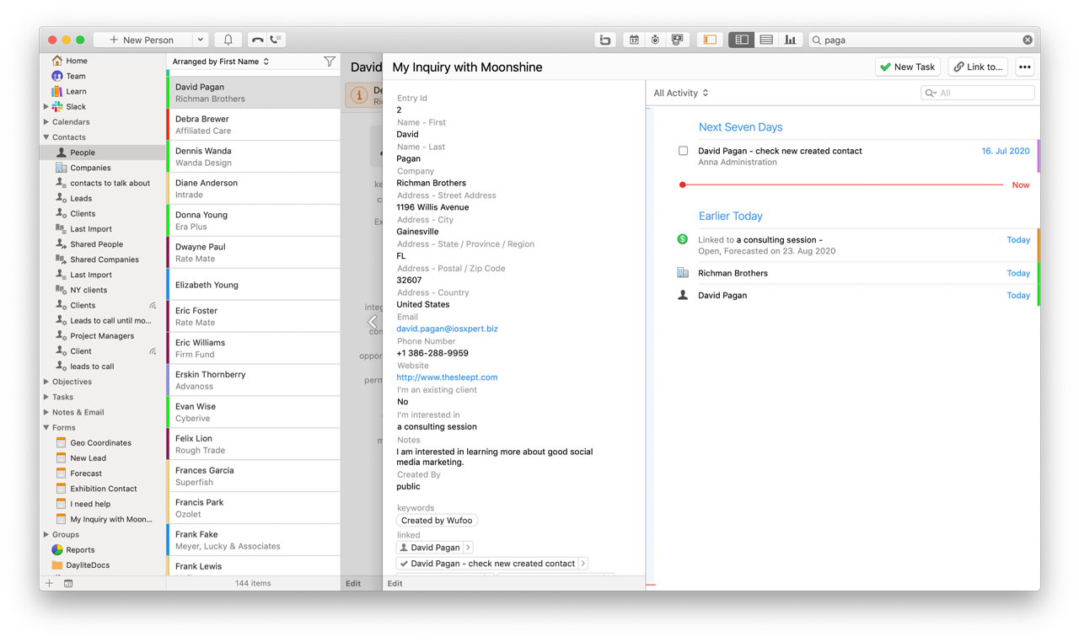Click Edit at the bottom of the inquiry form
The width and height of the screenshot is (1079, 642).
[x=395, y=583]
